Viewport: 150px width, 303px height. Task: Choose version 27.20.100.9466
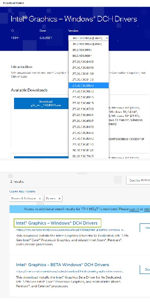(x=88, y=62)
